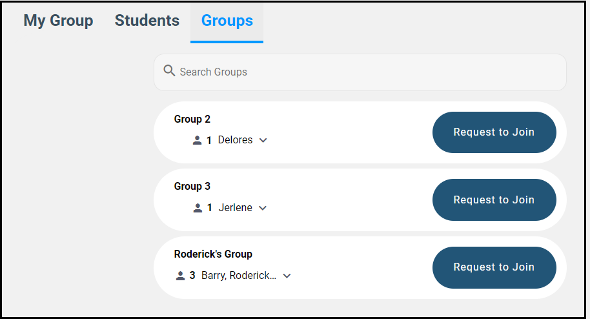This screenshot has height=319, width=590.
Task: Request to join Group 2
Action: click(494, 132)
